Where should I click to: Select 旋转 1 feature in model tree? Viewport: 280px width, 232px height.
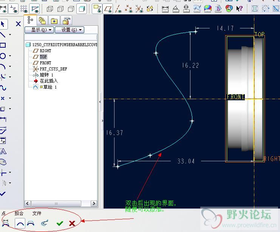click(x=46, y=75)
